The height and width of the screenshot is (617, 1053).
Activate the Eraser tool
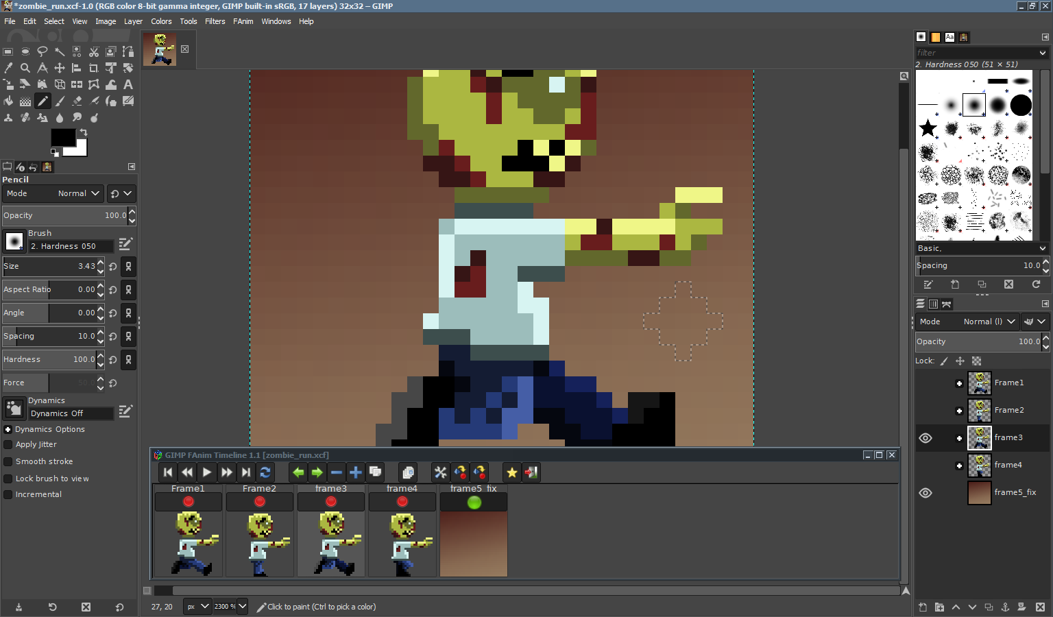pyautogui.click(x=77, y=101)
